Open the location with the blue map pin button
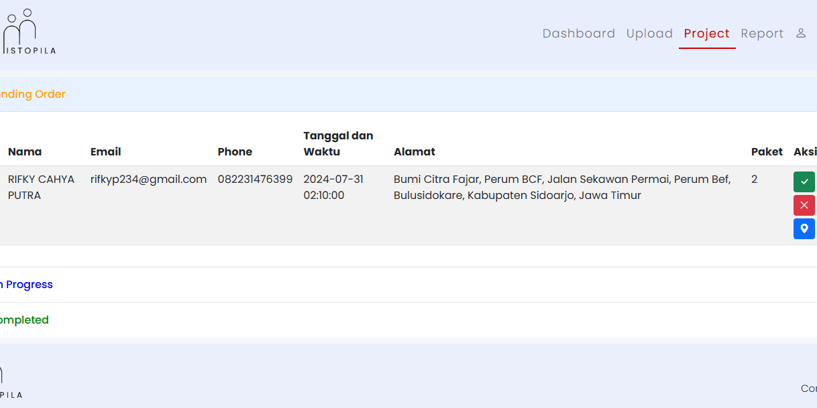 click(804, 228)
